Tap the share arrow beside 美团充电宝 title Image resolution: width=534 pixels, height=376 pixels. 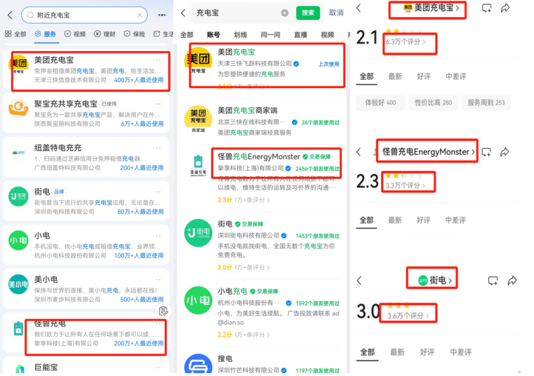pyautogui.click(x=505, y=8)
